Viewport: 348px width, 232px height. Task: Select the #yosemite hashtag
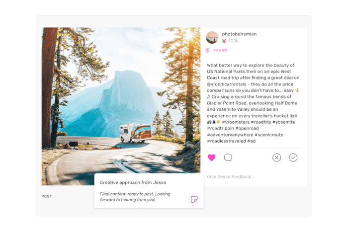(284, 122)
